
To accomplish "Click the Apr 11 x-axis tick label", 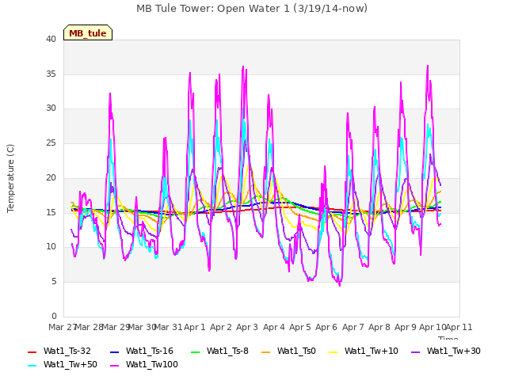I will coord(459,327).
